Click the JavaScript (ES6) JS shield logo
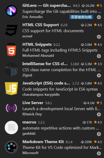 pos(12,88)
